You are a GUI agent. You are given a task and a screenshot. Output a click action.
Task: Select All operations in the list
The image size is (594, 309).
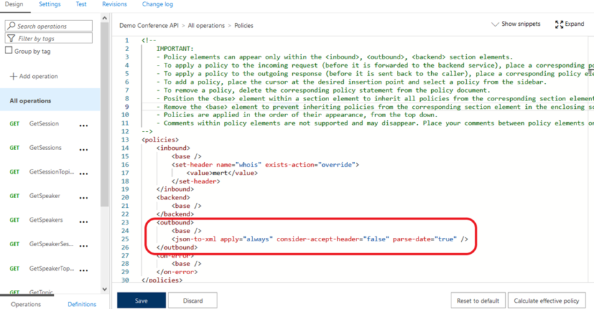pos(31,101)
